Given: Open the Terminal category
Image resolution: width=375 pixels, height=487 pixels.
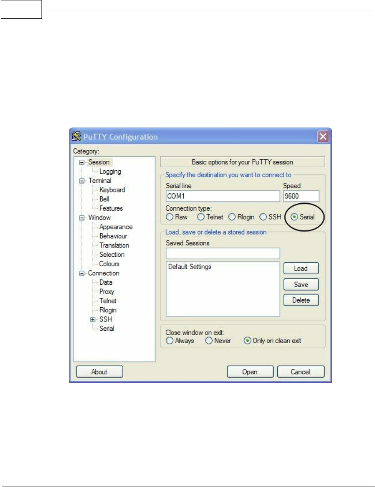Looking at the screenshot, I should (x=100, y=181).
